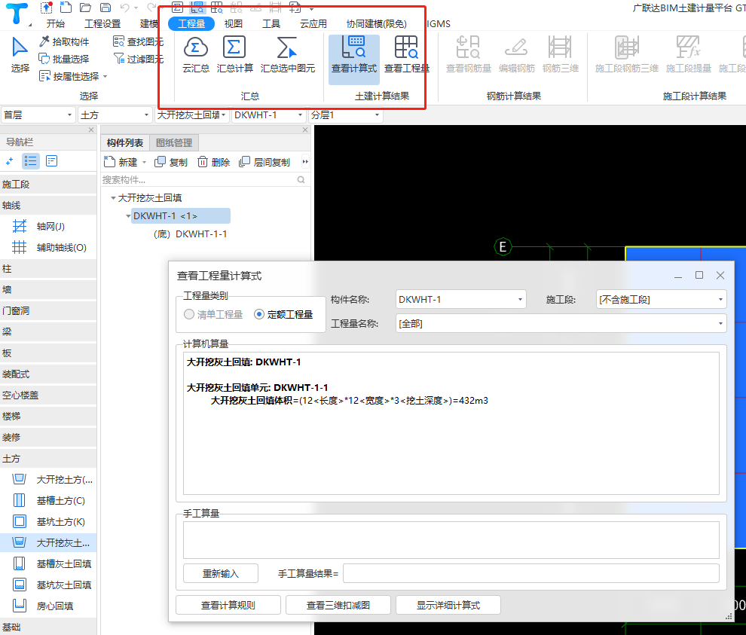Switch navigation bar to detail view icon
Screen dimensions: 746x635
pos(51,161)
